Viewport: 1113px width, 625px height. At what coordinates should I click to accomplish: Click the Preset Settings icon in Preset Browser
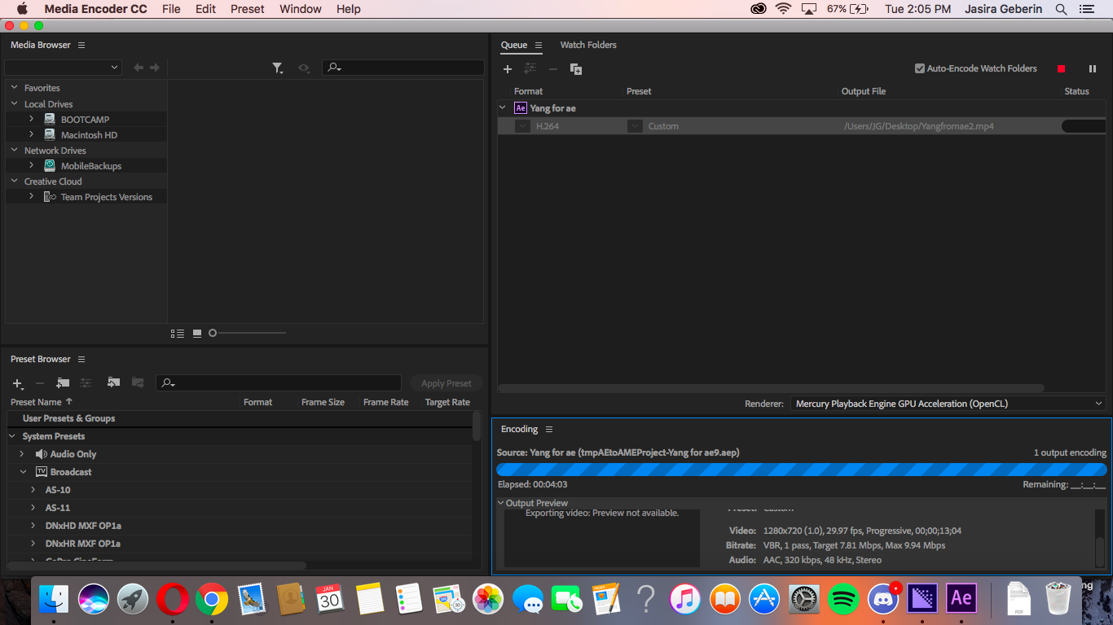coord(86,382)
